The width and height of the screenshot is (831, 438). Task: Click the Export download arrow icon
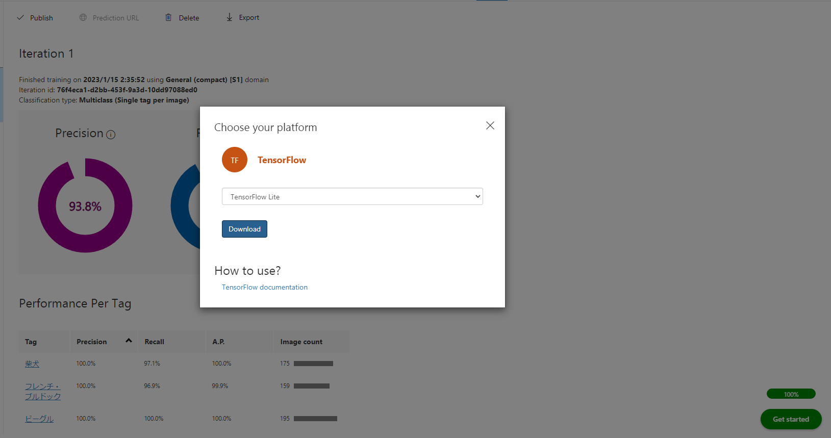click(230, 17)
